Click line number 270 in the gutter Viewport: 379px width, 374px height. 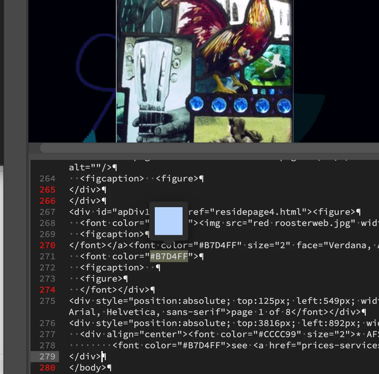tap(47, 245)
